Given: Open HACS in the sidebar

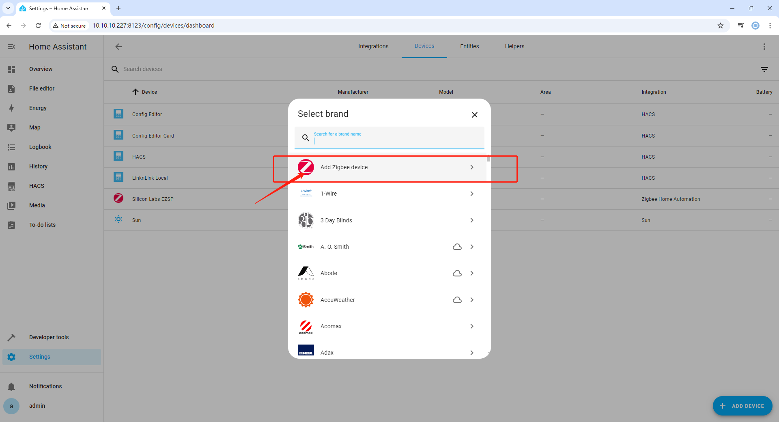Looking at the screenshot, I should click(37, 186).
